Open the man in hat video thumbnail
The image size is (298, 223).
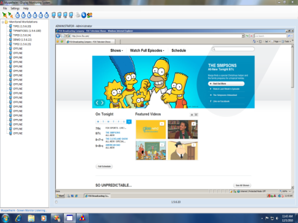[183, 150]
